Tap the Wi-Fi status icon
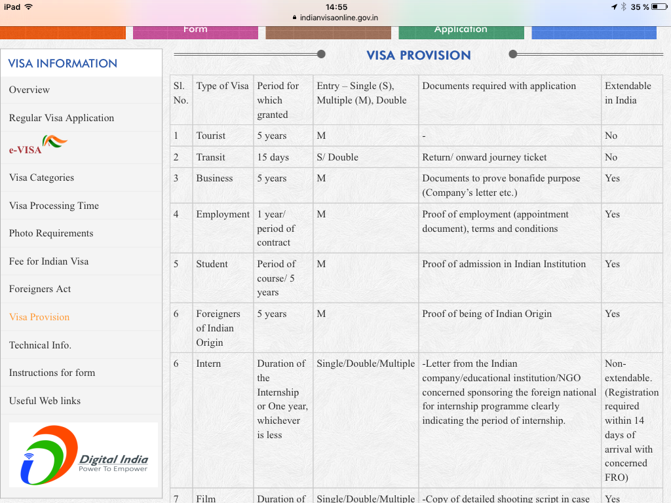This screenshot has width=671, height=503. (x=29, y=7)
